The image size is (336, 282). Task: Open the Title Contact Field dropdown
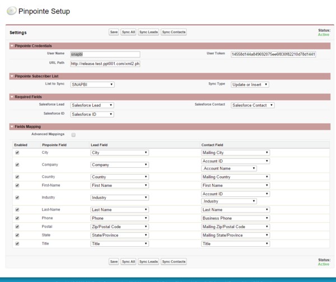pyautogui.click(x=235, y=243)
